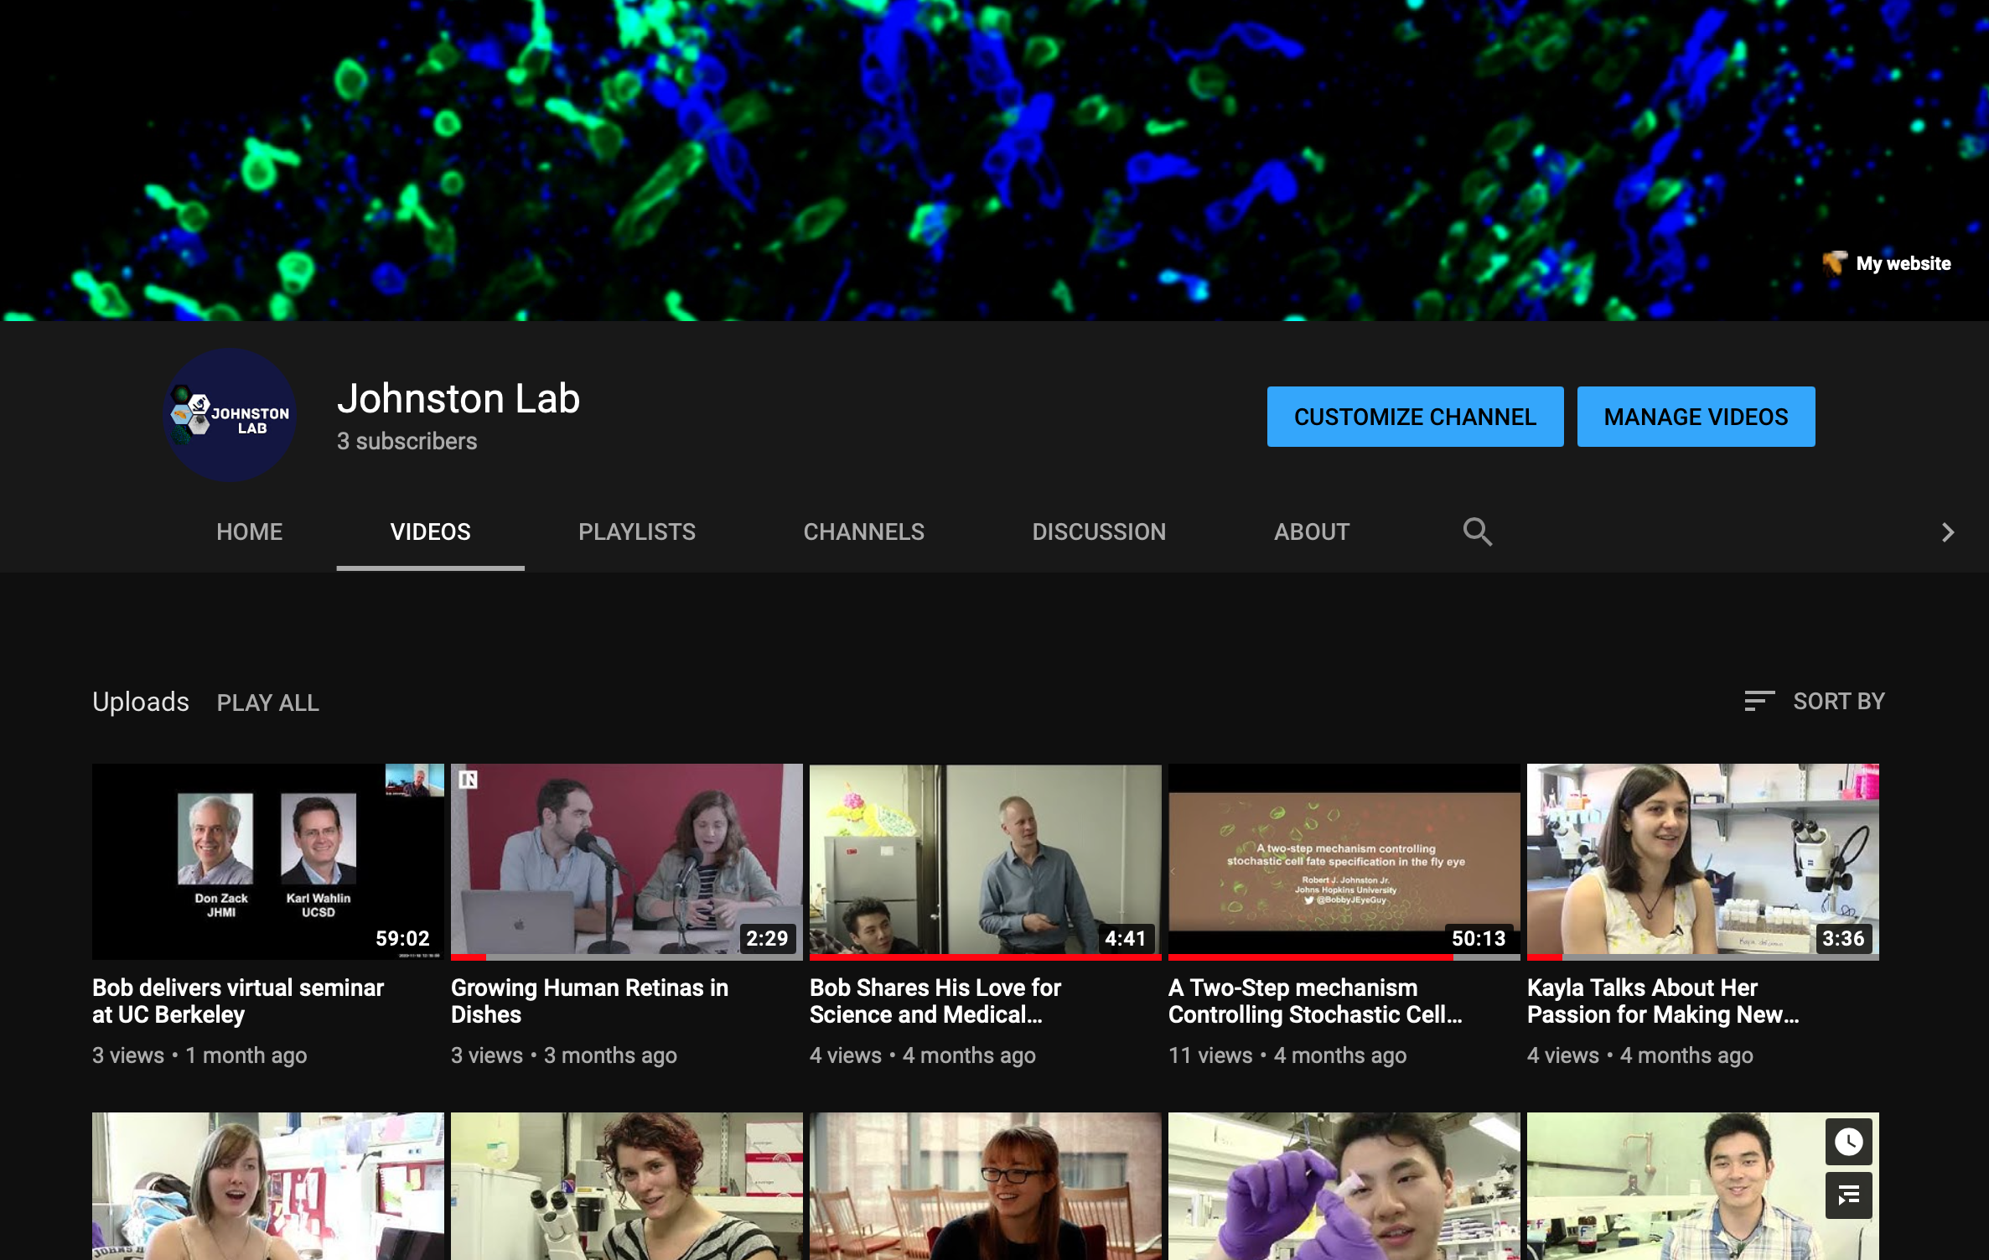Click red progress bar on Two-Step mechanism video

[x=1309, y=957]
